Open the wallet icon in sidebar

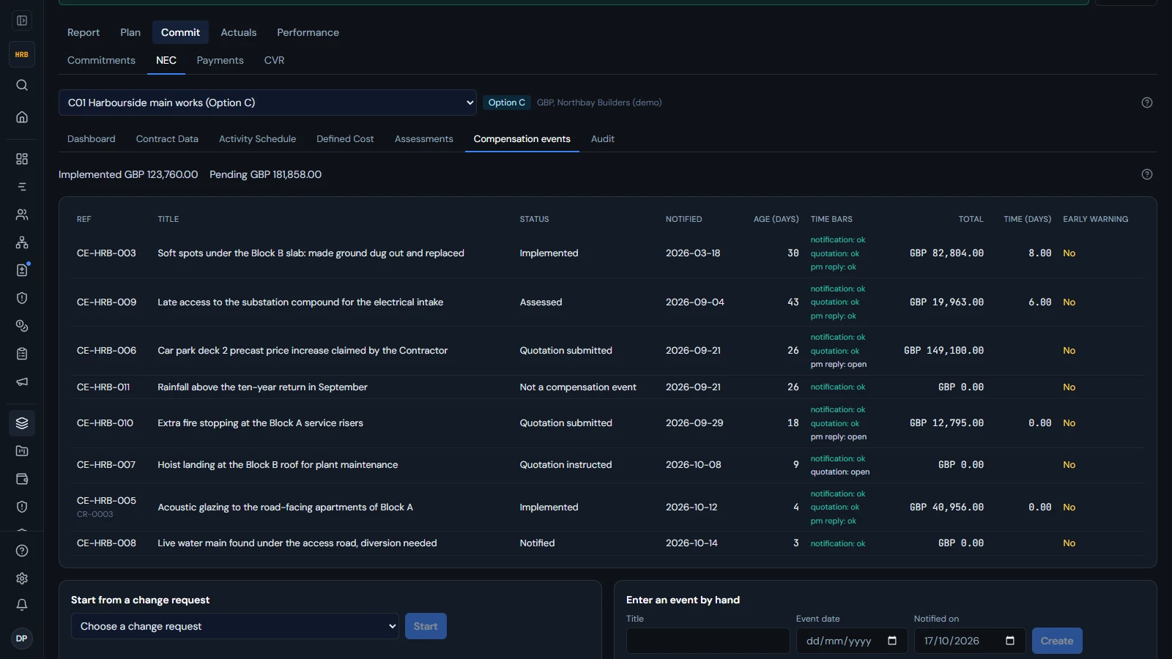click(22, 479)
